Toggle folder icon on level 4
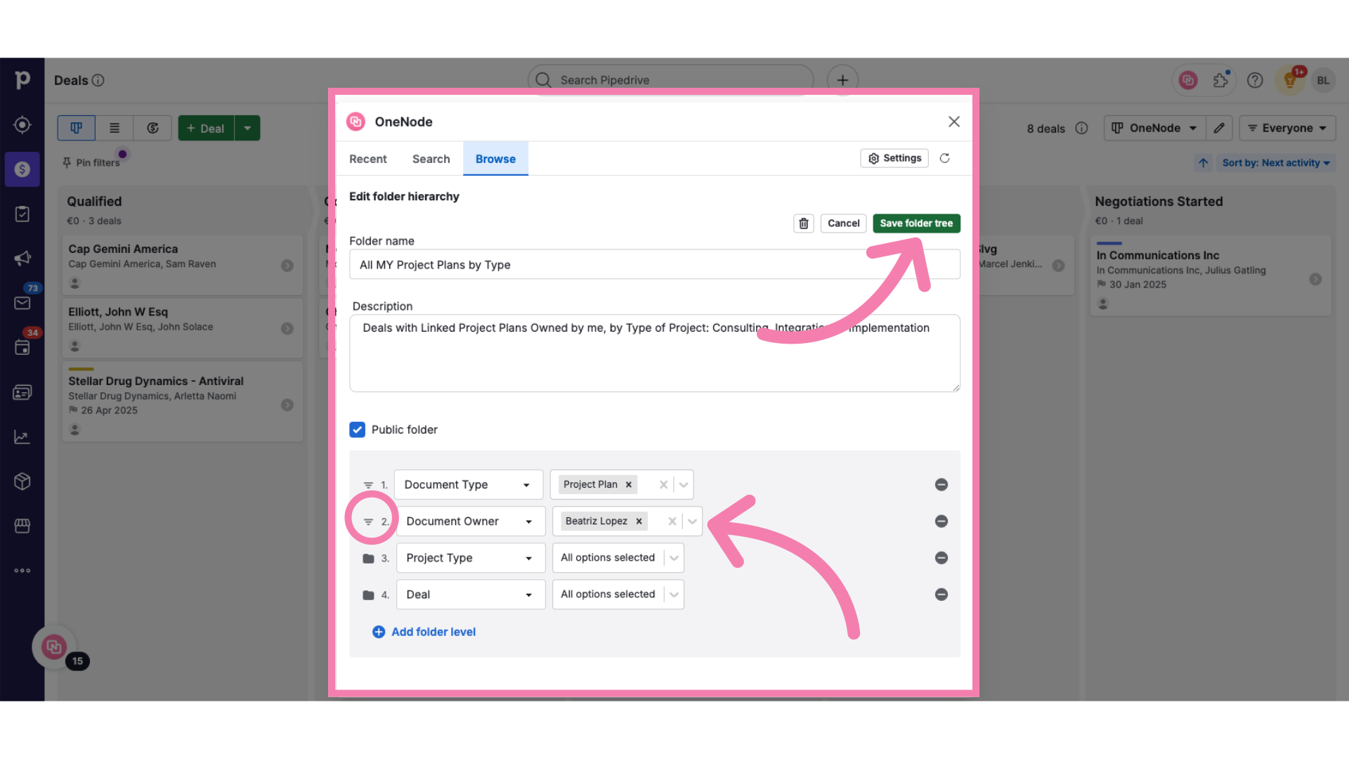 368,595
